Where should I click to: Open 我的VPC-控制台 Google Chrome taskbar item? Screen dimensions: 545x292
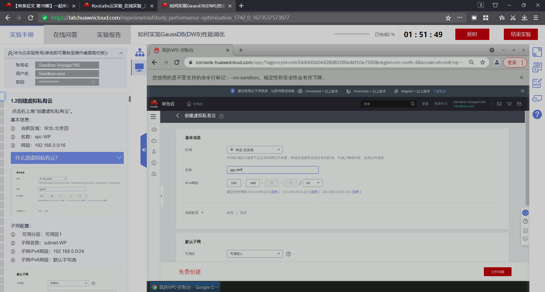tap(185, 287)
